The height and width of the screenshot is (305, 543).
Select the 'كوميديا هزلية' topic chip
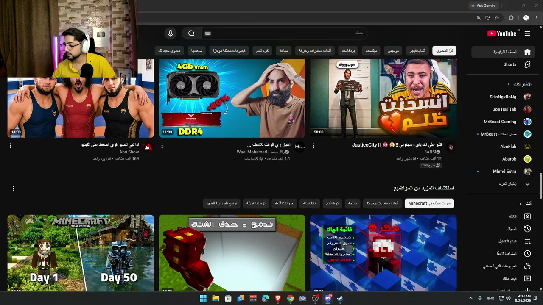[x=256, y=203]
